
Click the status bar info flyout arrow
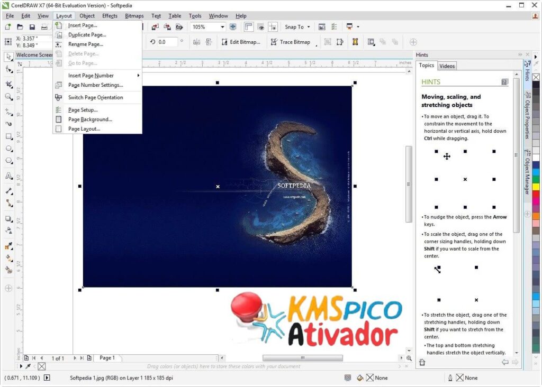coord(47,378)
